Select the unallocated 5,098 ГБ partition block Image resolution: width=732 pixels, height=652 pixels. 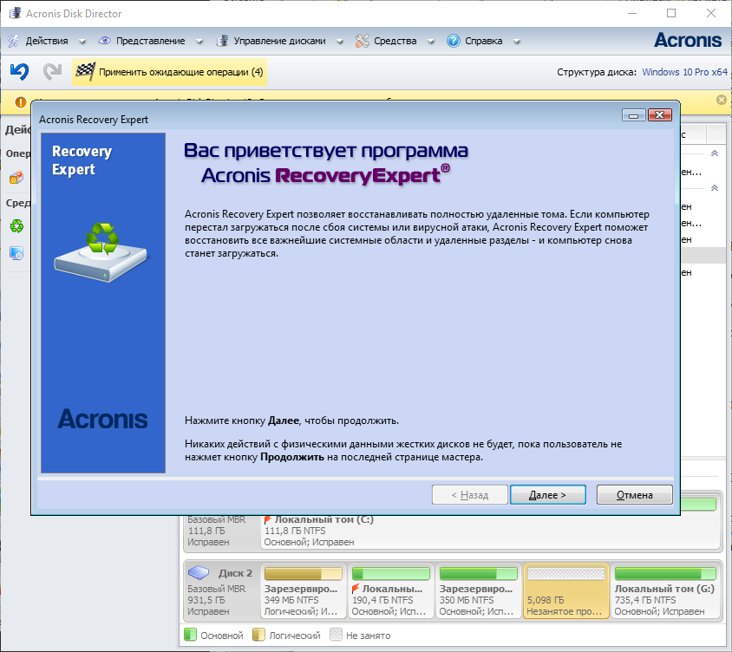point(565,591)
